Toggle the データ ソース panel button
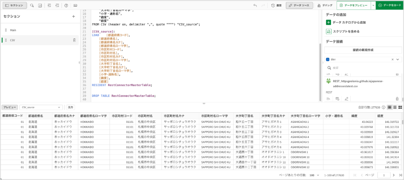Screen dimensions: 404x180 (299, 6)
